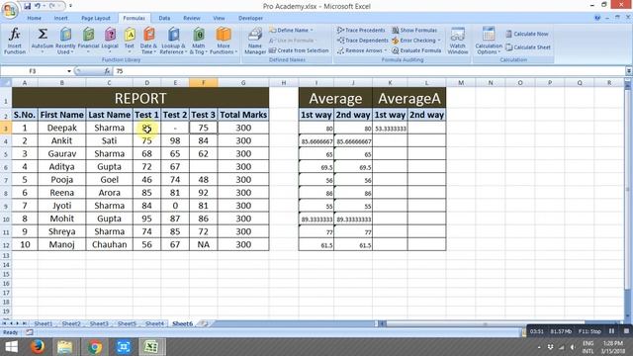Open Calculation Options
Viewport: 633px width, 356px height.
[x=488, y=41]
